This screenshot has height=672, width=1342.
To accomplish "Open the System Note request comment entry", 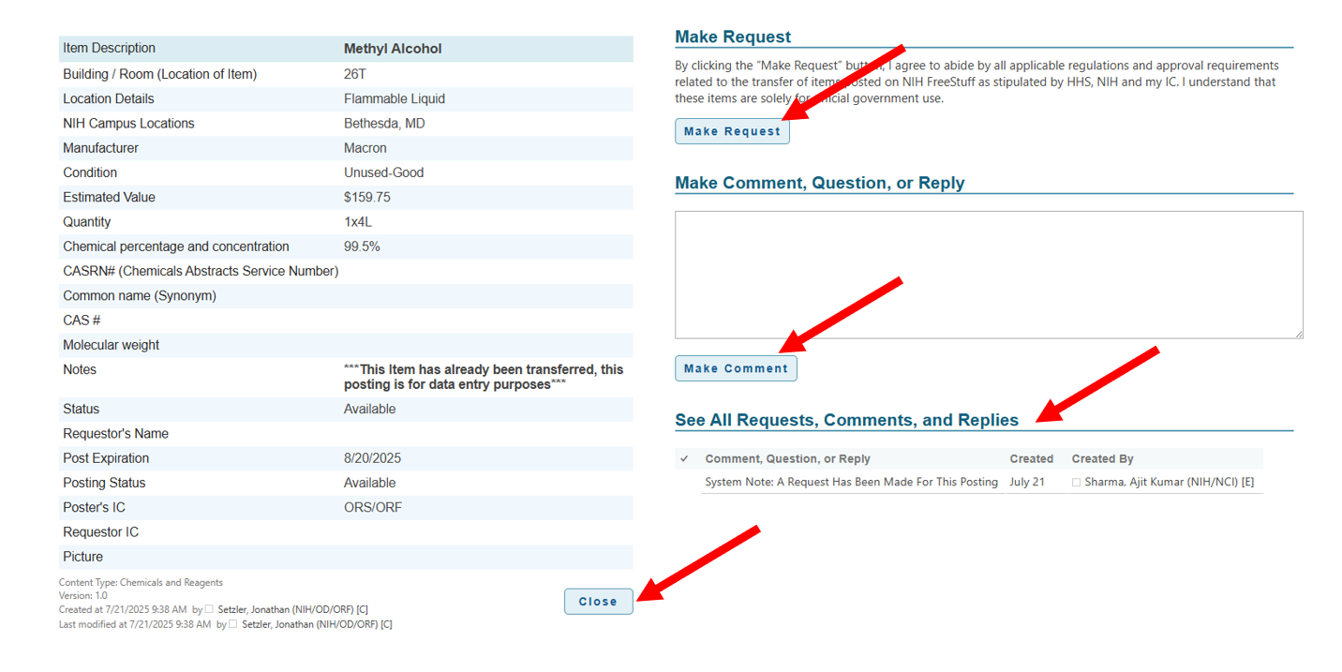I will (x=851, y=483).
